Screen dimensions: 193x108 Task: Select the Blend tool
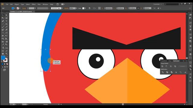click(6, 45)
